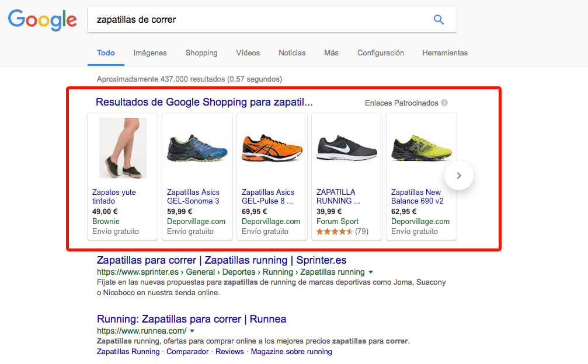
Task: Open the Configuración menu
Action: click(380, 52)
